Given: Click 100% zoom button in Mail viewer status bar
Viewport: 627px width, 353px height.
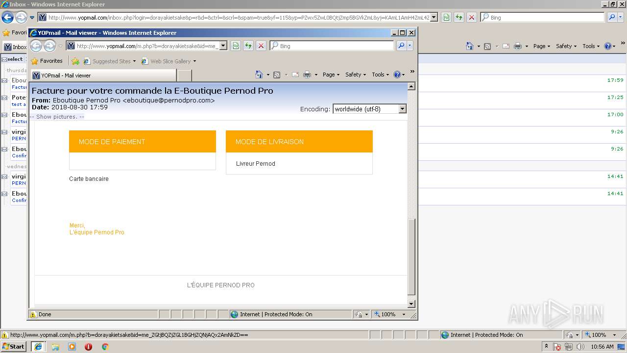Looking at the screenshot, I should pyautogui.click(x=386, y=314).
